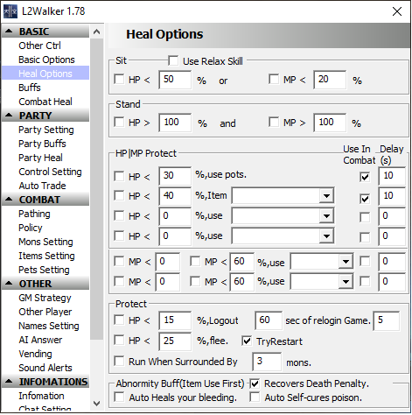The height and width of the screenshot is (415, 412).
Task: Enable Auto Heals your bleeding
Action: point(119,397)
